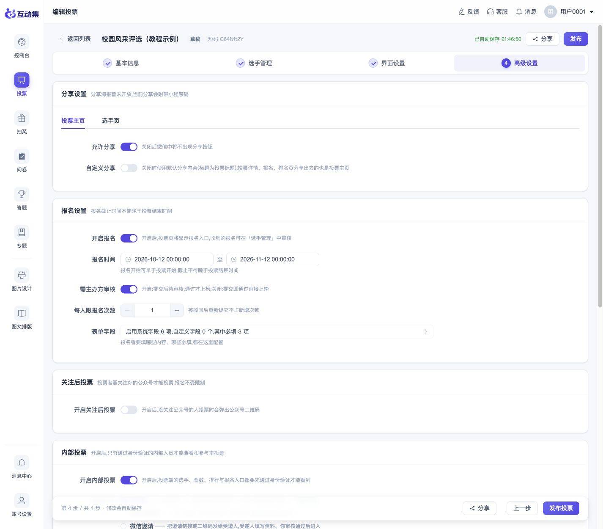Click the clock icon in start time field
The image size is (603, 529).
[128, 259]
